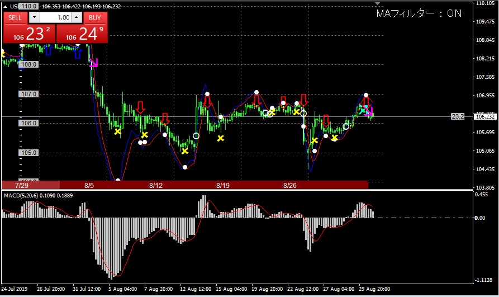Click the 22 Aug 12:00 time label
This screenshot has height=297, width=499.
click(303, 289)
